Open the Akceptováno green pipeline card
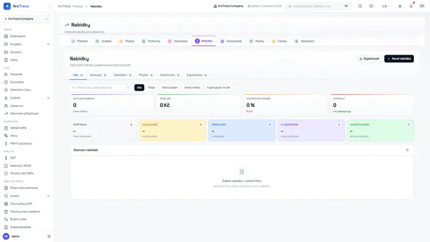Image resolution: width=430 pixels, height=242 pixels. point(380,130)
